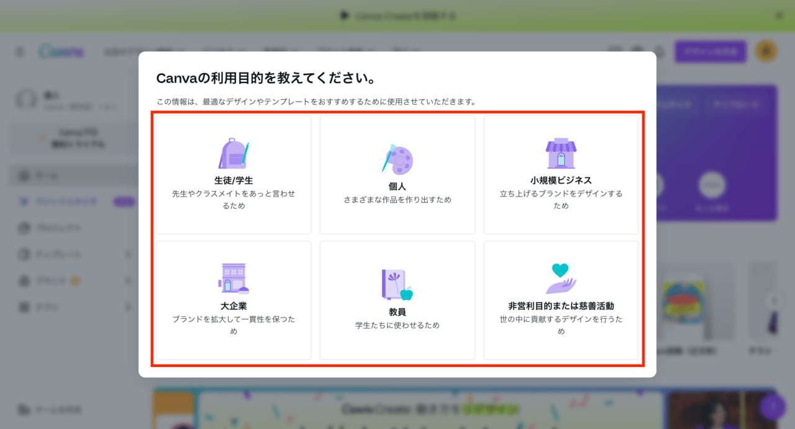This screenshot has height=429, width=795.
Task: Click the purple floating help button
Action: coord(772,407)
